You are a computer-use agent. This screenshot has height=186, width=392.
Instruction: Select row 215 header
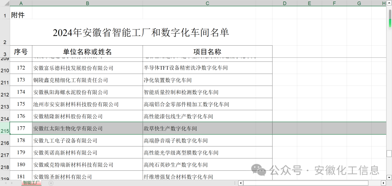[5, 128]
